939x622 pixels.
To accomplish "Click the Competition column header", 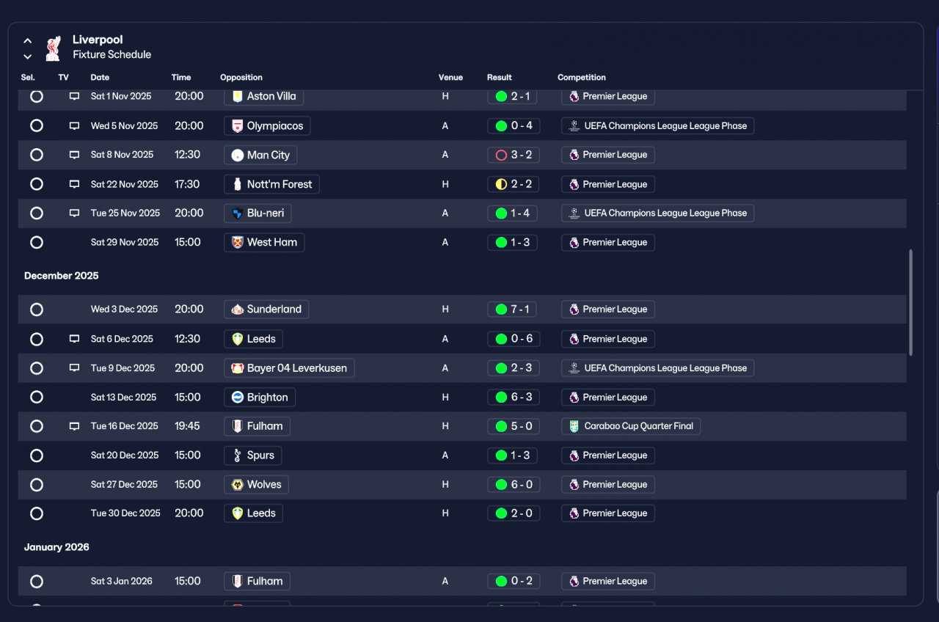I will pyautogui.click(x=582, y=78).
